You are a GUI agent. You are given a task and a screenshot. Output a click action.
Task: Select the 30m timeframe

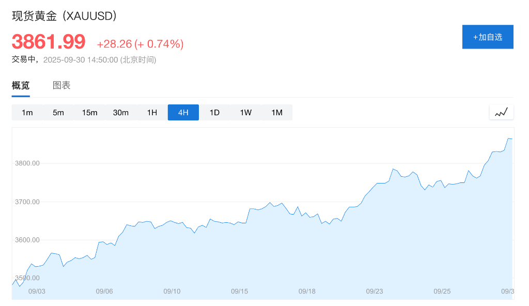tap(121, 112)
